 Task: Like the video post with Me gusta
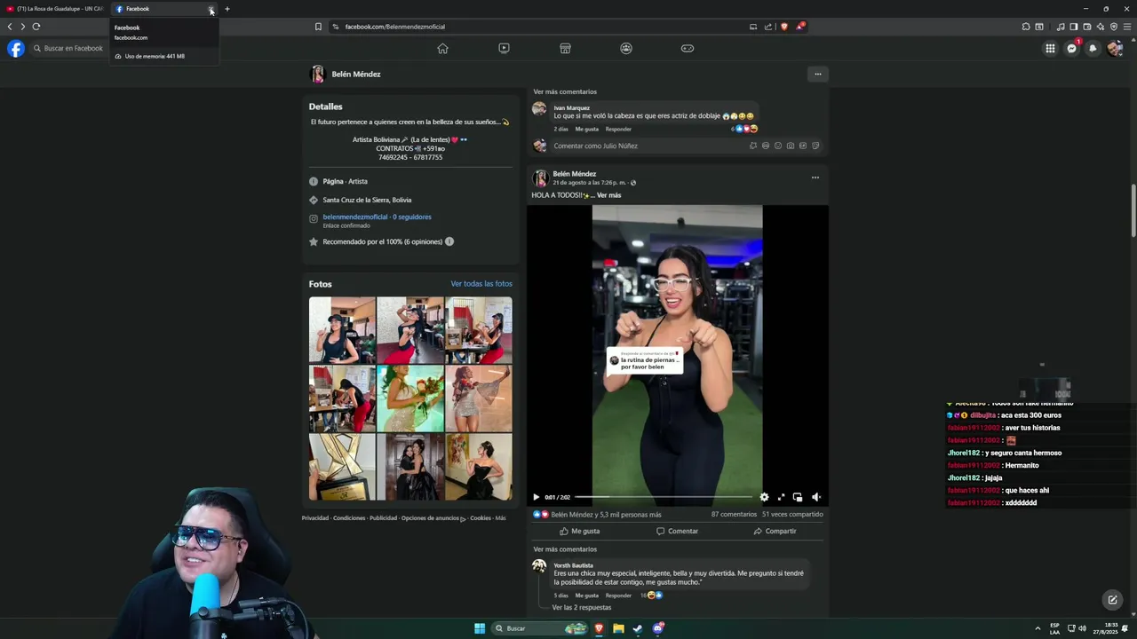coord(579,531)
